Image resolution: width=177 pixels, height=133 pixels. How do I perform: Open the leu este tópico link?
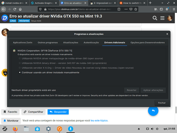click(x=99, y=120)
